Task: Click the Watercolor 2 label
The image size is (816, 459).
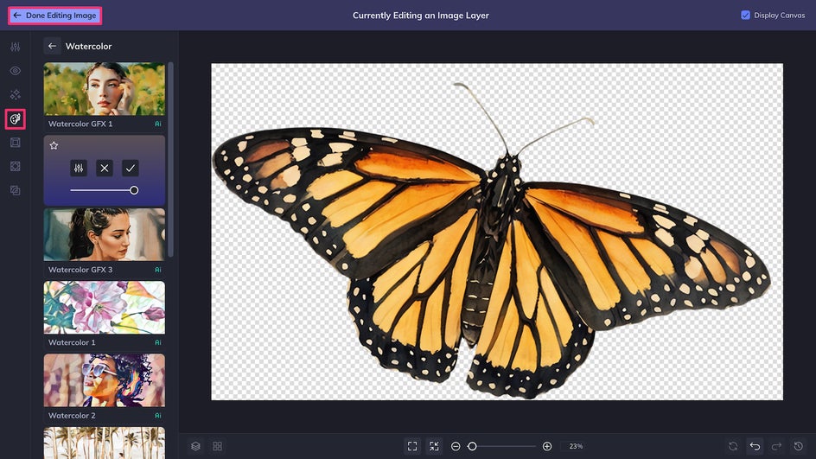Action: tap(72, 415)
